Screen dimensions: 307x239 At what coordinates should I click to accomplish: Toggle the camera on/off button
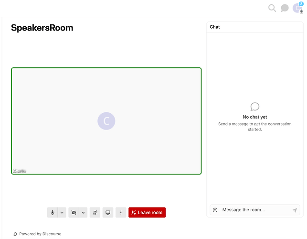click(74, 212)
